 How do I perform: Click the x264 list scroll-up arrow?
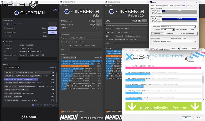click(x=203, y=74)
